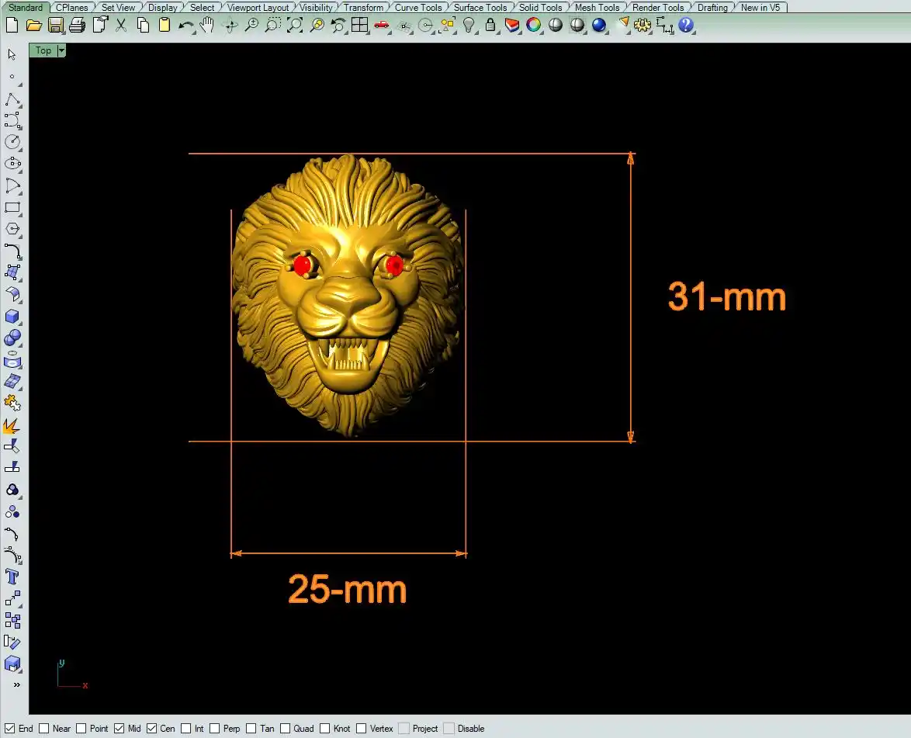Click the Lock objects padlock icon
The width and height of the screenshot is (911, 738).
[x=490, y=26]
